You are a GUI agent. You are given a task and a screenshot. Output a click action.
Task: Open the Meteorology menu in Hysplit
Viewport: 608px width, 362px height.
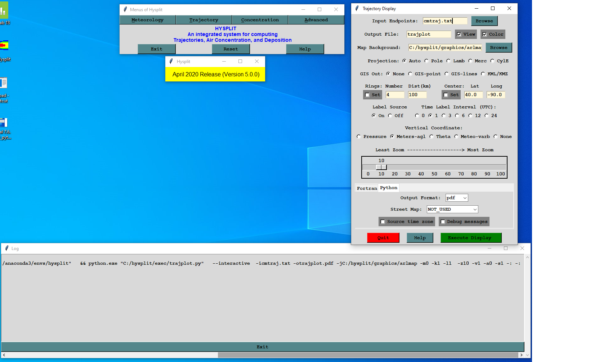pos(147,20)
